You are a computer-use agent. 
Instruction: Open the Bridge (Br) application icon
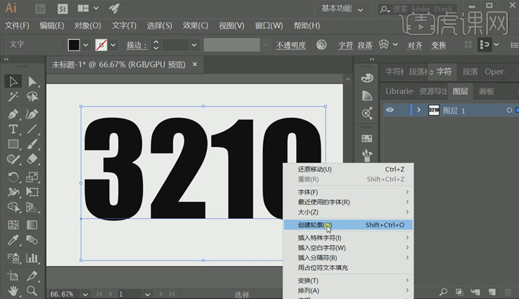coord(40,9)
